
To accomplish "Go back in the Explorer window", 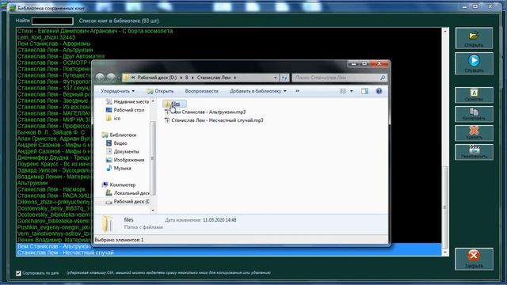I will pyautogui.click(x=100, y=78).
